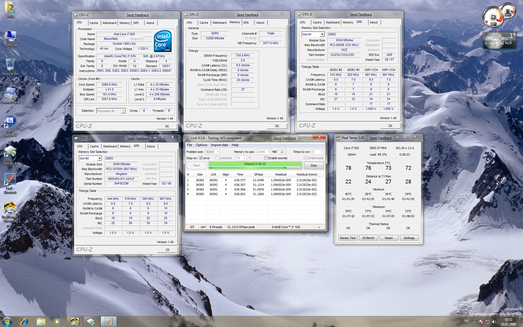The height and width of the screenshot is (327, 523).
Task: Open the Send feedback desktop shortcut
Action: pos(10,126)
